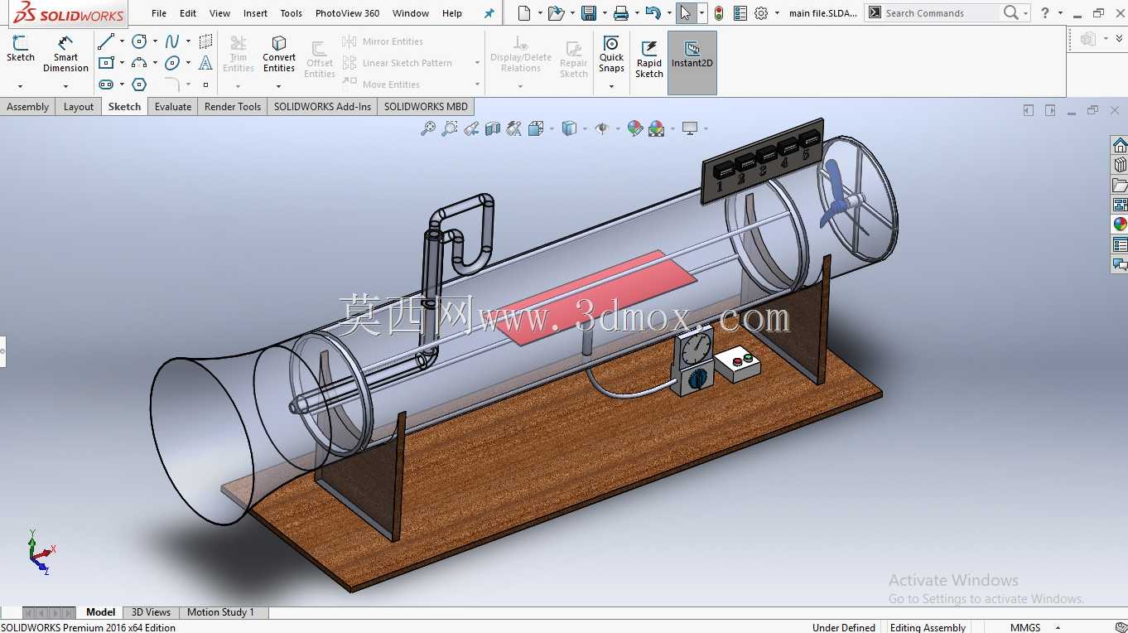
Task: Choose the Circle sketch tool
Action: [139, 41]
